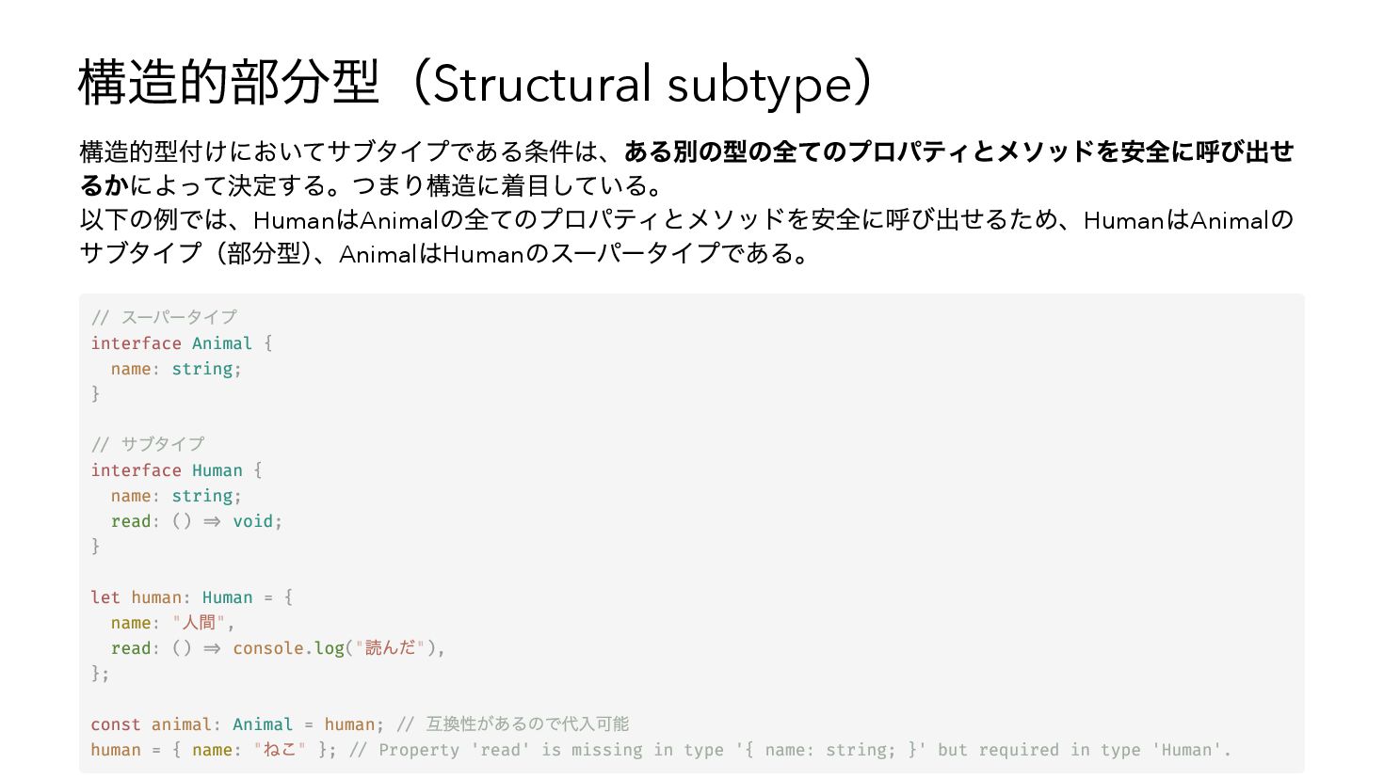Click the bold text starting "ある別の型の全ての"
1384x779 pixels.
point(958,151)
